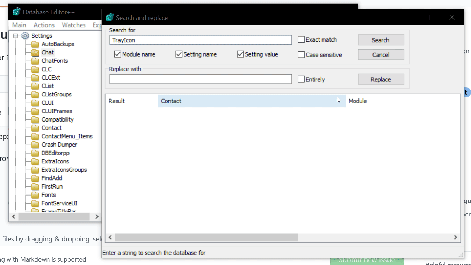Click the Compatibility folder icon

35,120
